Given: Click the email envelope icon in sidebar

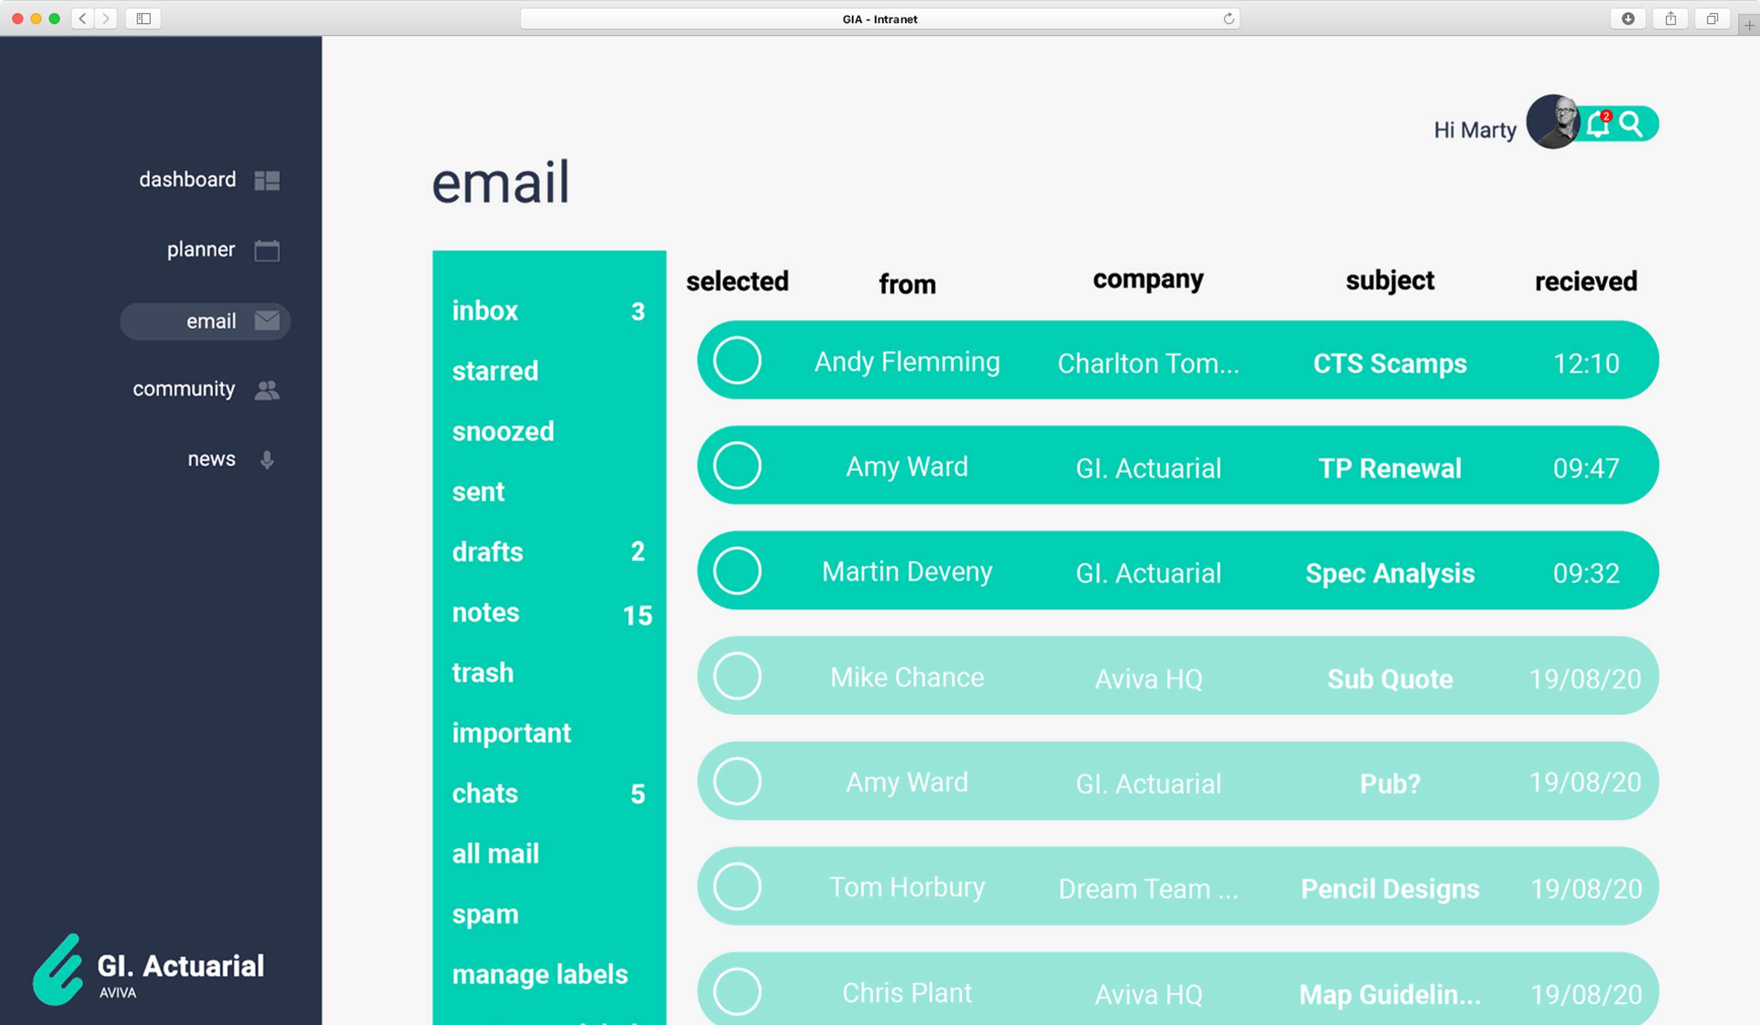Looking at the screenshot, I should tap(267, 321).
